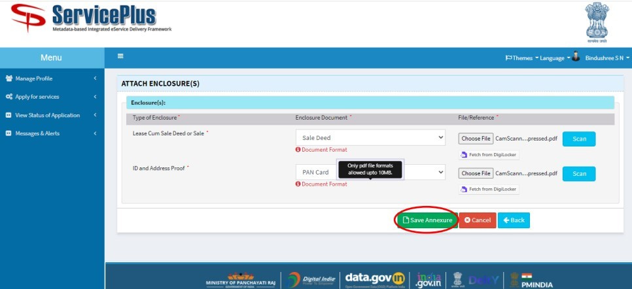The width and height of the screenshot is (632, 289).
Task: Click the Menu header in sidebar
Action: pyautogui.click(x=51, y=58)
